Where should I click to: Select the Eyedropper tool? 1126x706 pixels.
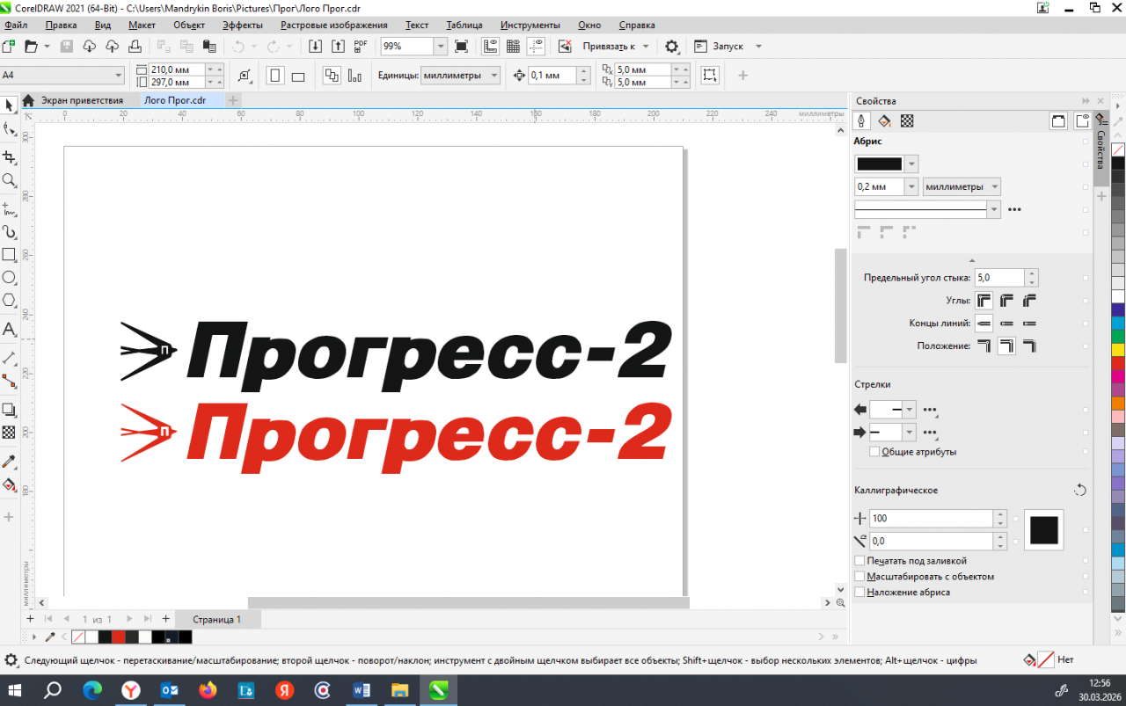click(9, 462)
